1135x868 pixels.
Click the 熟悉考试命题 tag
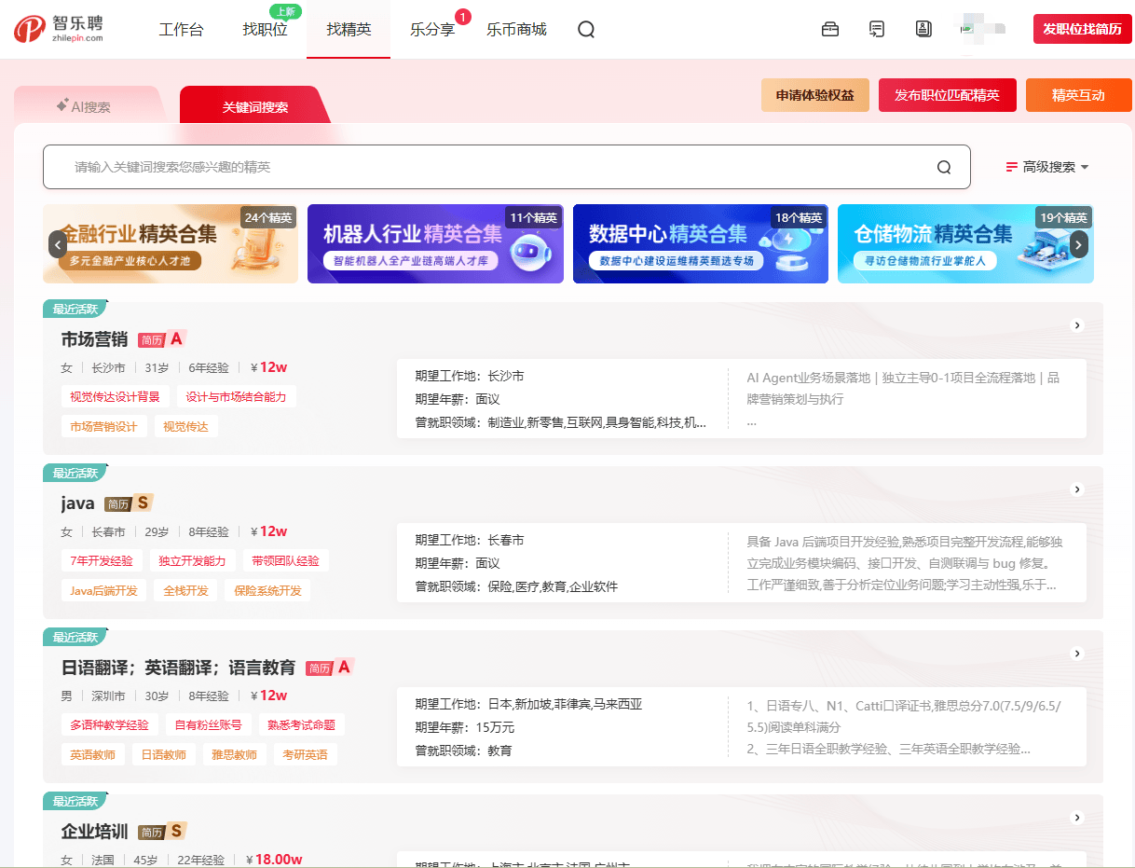[x=301, y=725]
